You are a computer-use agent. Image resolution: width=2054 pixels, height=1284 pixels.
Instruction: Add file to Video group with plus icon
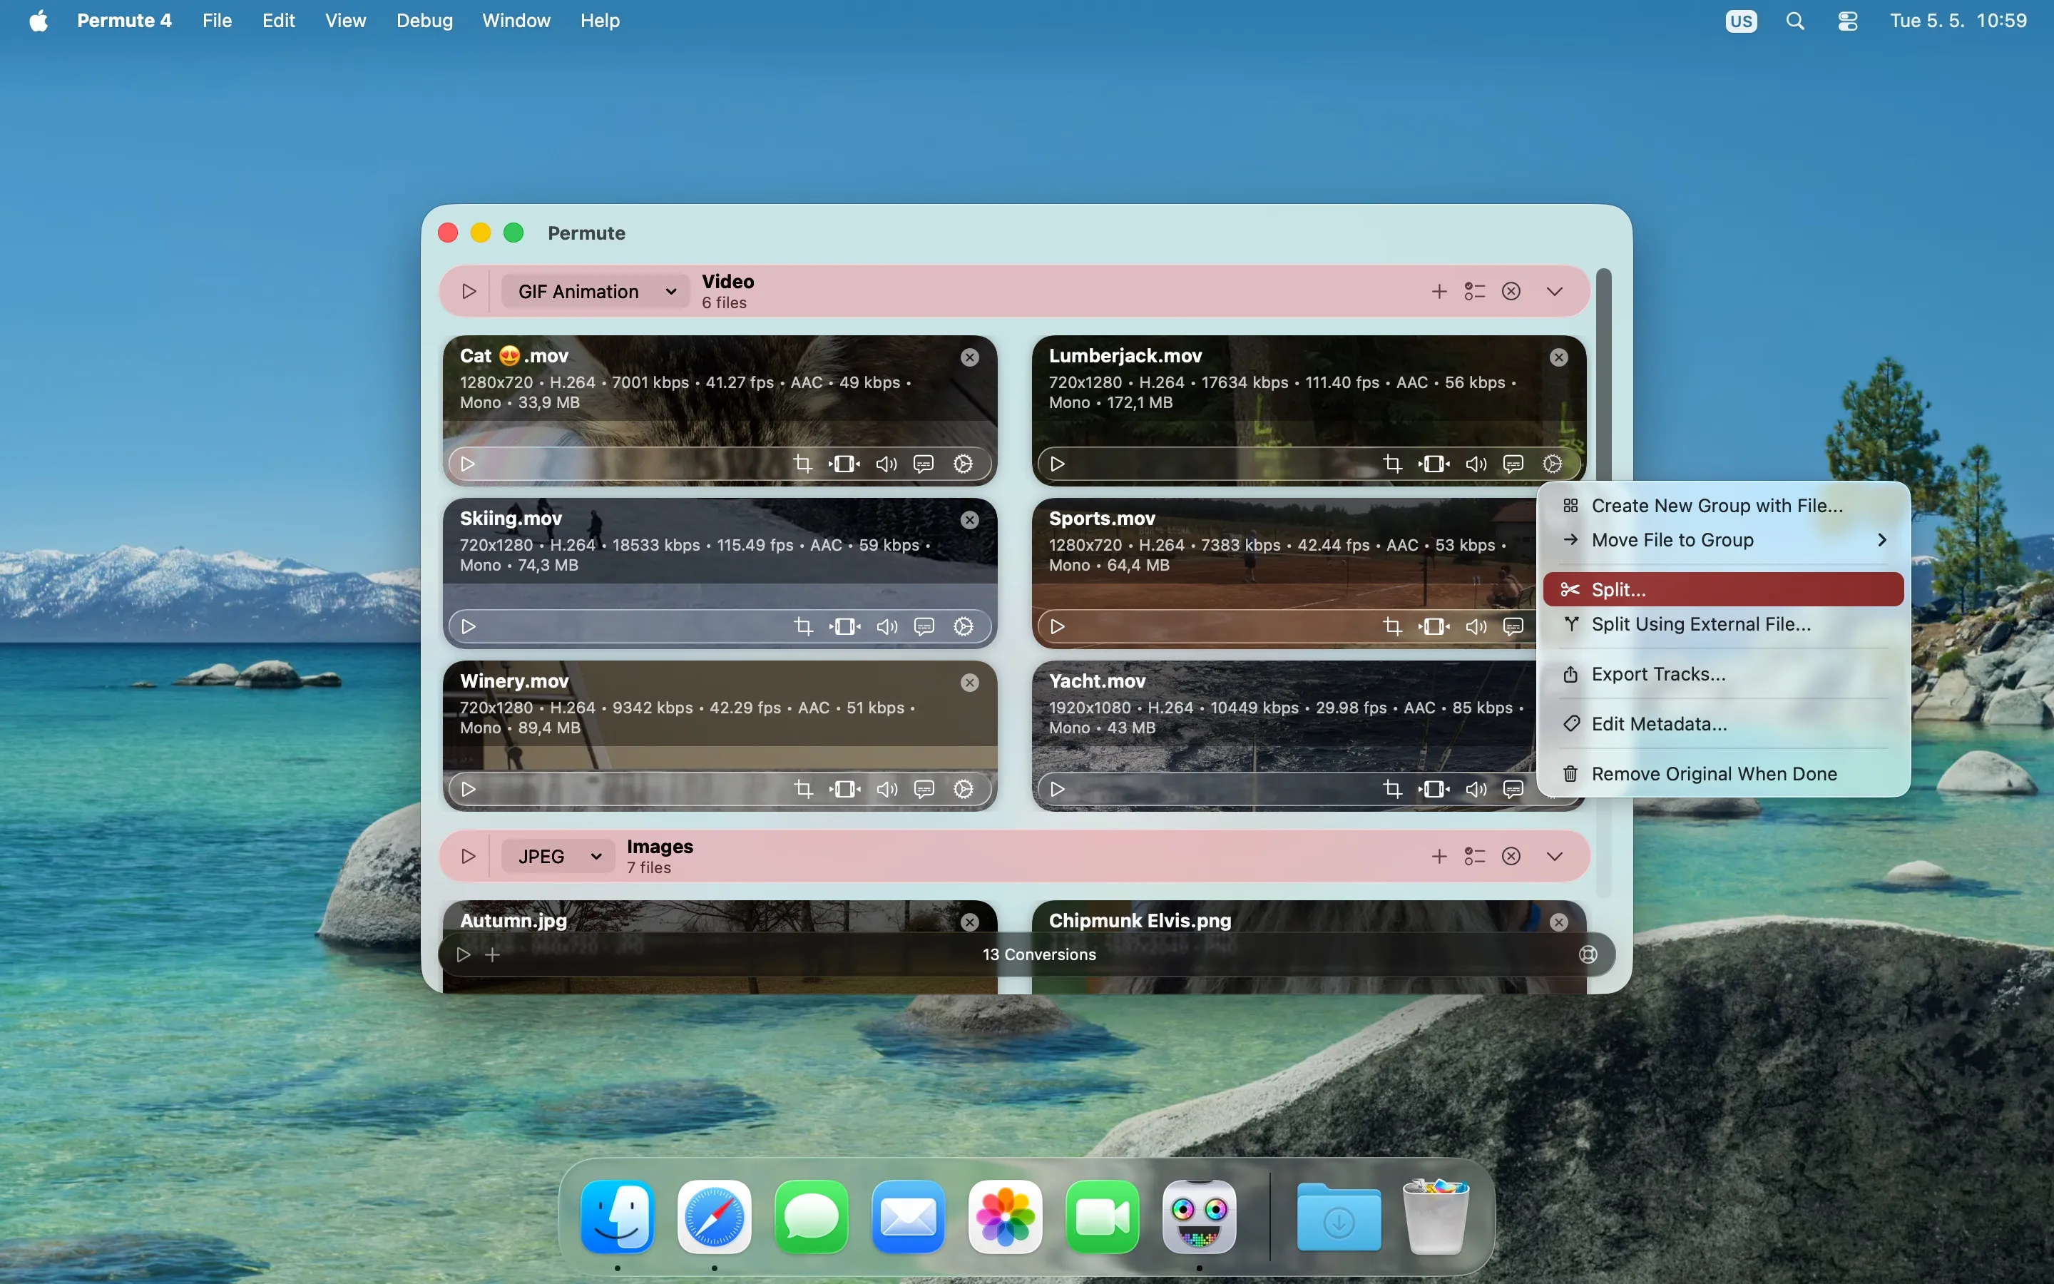(x=1439, y=291)
